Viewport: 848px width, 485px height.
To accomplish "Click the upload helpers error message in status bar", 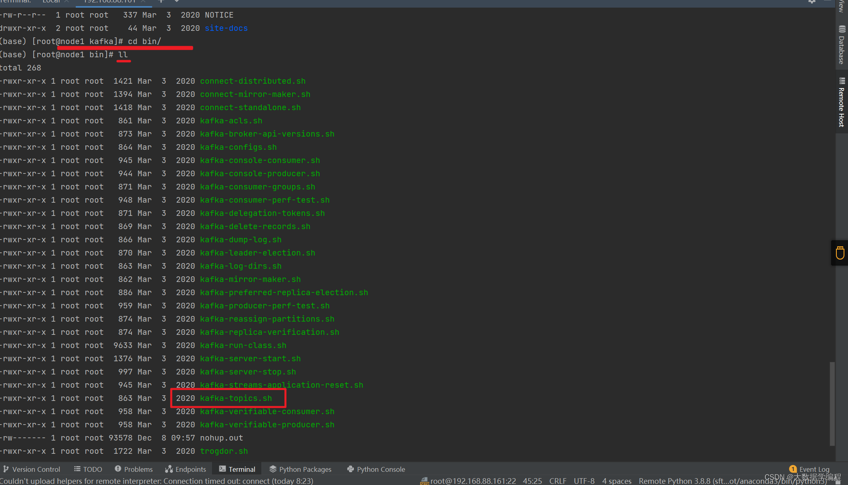I will (157, 481).
